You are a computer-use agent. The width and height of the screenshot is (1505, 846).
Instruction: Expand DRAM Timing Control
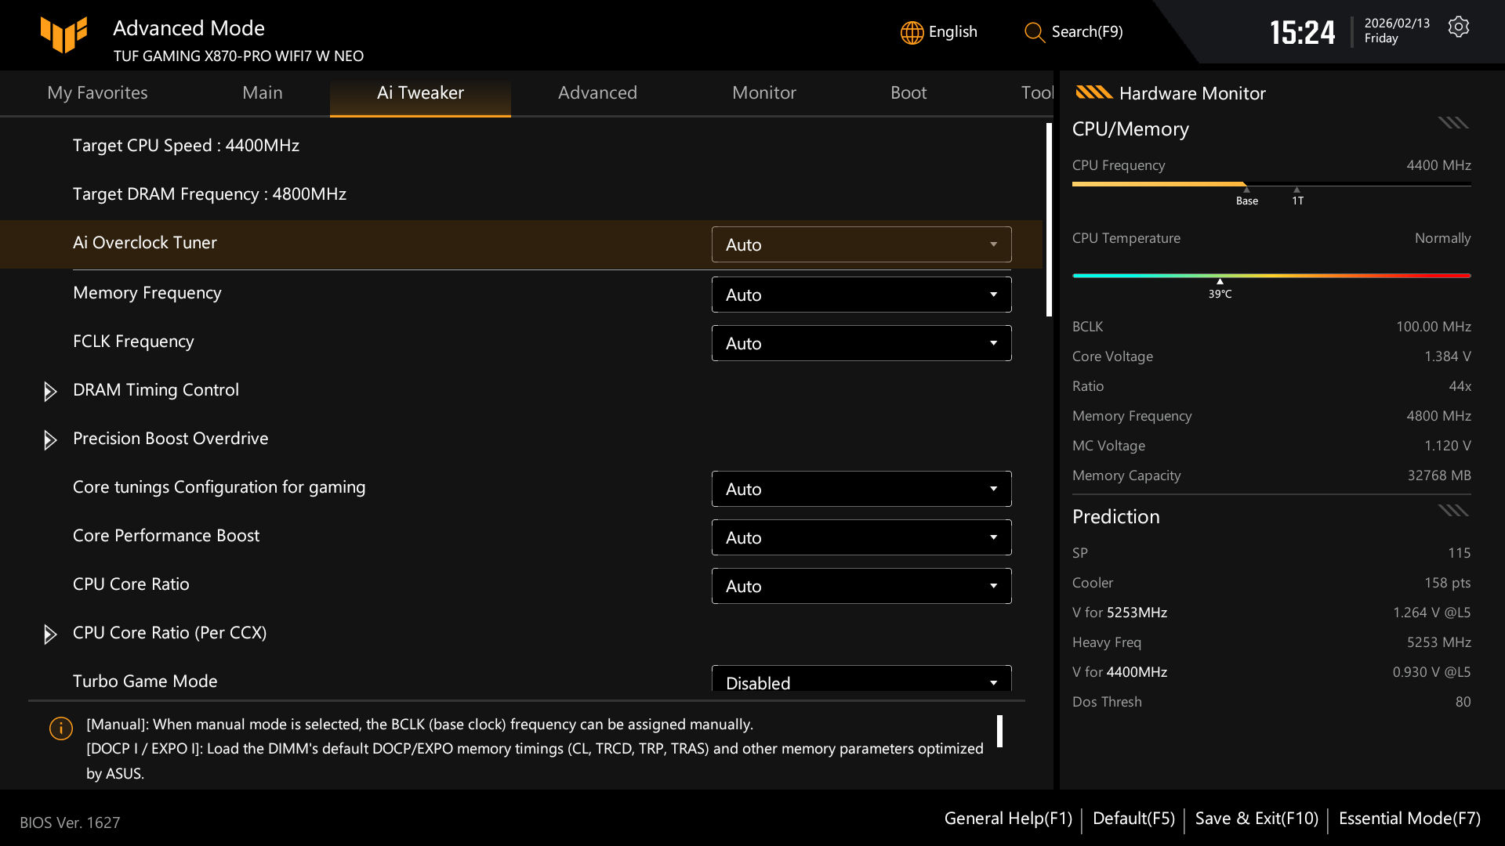(x=50, y=392)
